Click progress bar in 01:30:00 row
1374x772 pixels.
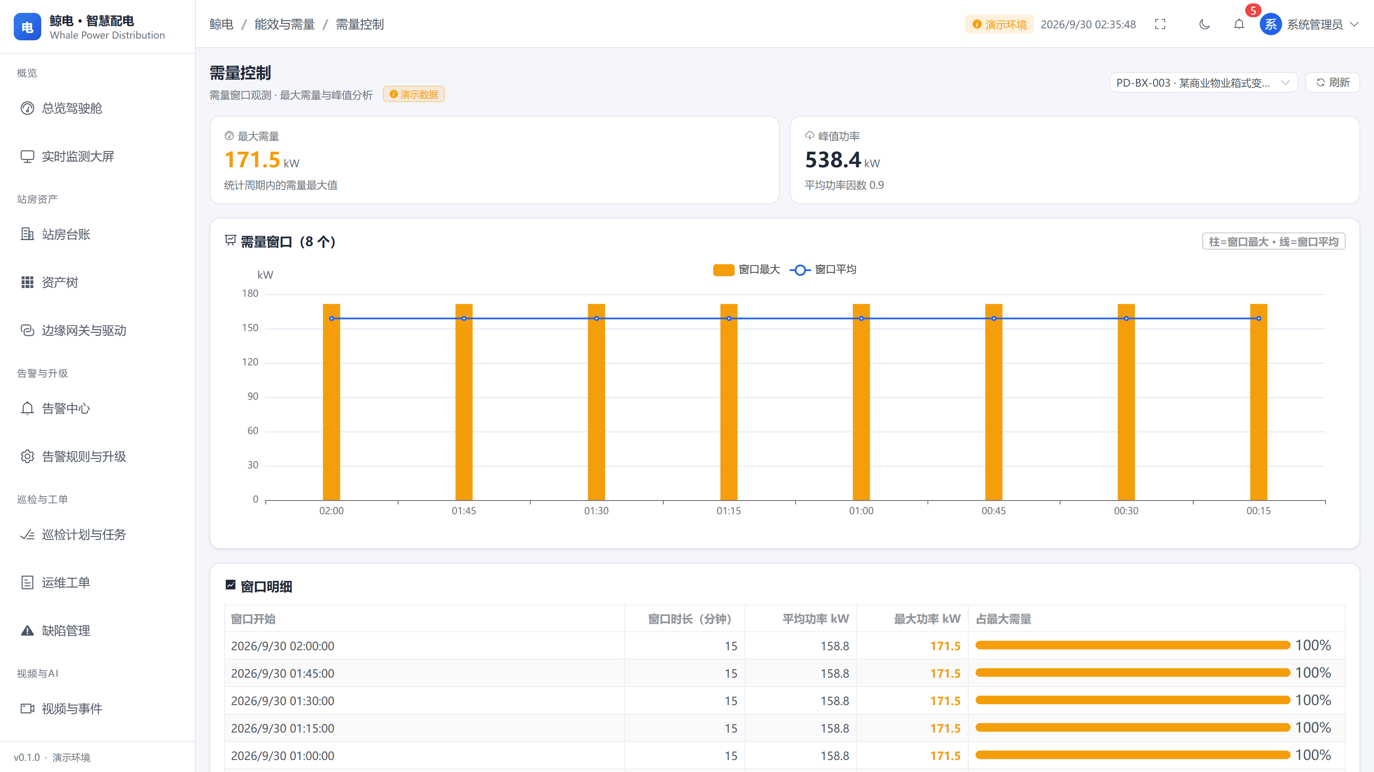(1133, 700)
